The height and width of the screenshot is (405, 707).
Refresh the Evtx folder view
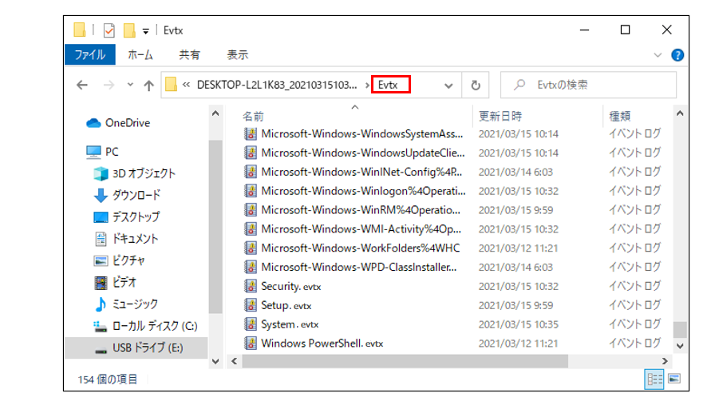476,85
